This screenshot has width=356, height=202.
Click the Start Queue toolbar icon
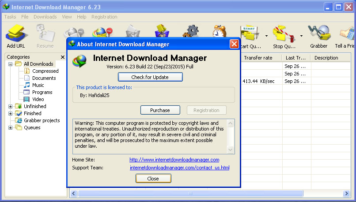pyautogui.click(x=250, y=34)
